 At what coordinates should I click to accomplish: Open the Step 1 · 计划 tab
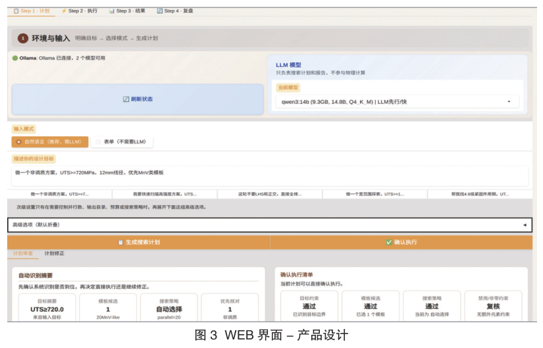click(31, 11)
